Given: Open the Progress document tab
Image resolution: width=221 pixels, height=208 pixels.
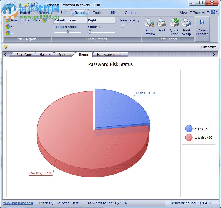Looking at the screenshot, I should [64, 55].
